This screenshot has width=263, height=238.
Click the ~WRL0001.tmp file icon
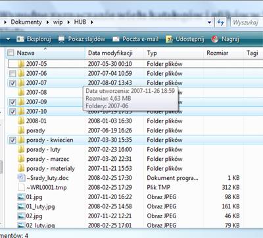21,187
